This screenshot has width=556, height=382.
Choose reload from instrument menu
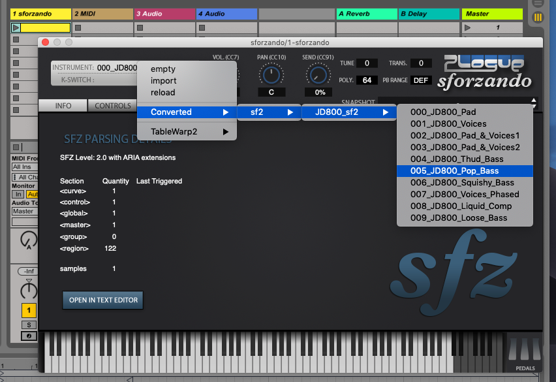[x=187, y=92]
